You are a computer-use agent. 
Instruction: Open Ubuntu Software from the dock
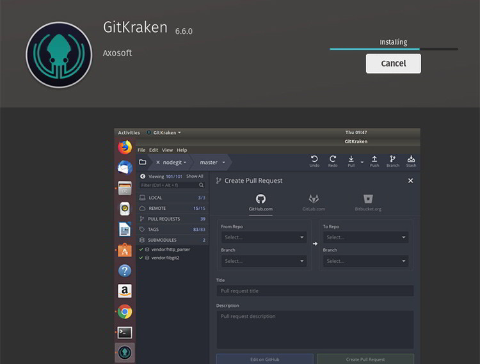coord(125,250)
